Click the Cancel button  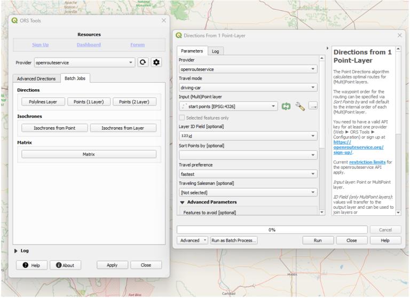(385, 230)
